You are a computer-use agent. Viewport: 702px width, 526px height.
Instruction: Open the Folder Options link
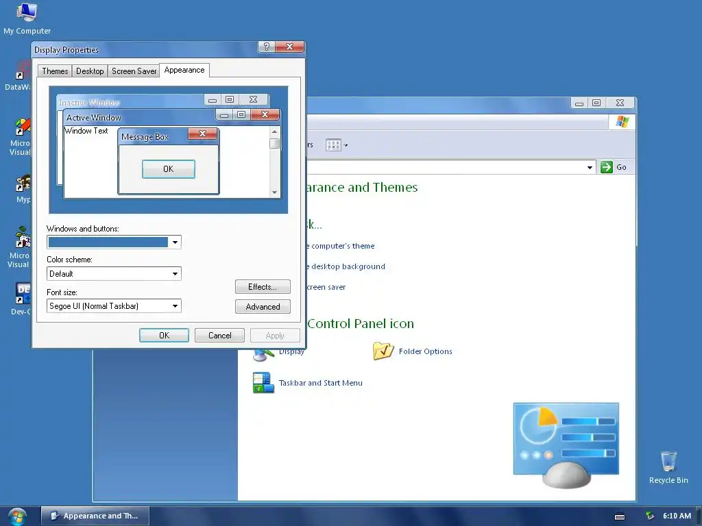(x=425, y=351)
